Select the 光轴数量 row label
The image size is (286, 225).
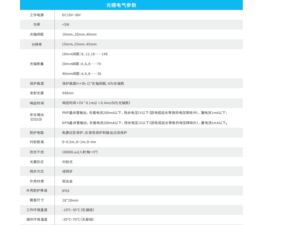37,64
